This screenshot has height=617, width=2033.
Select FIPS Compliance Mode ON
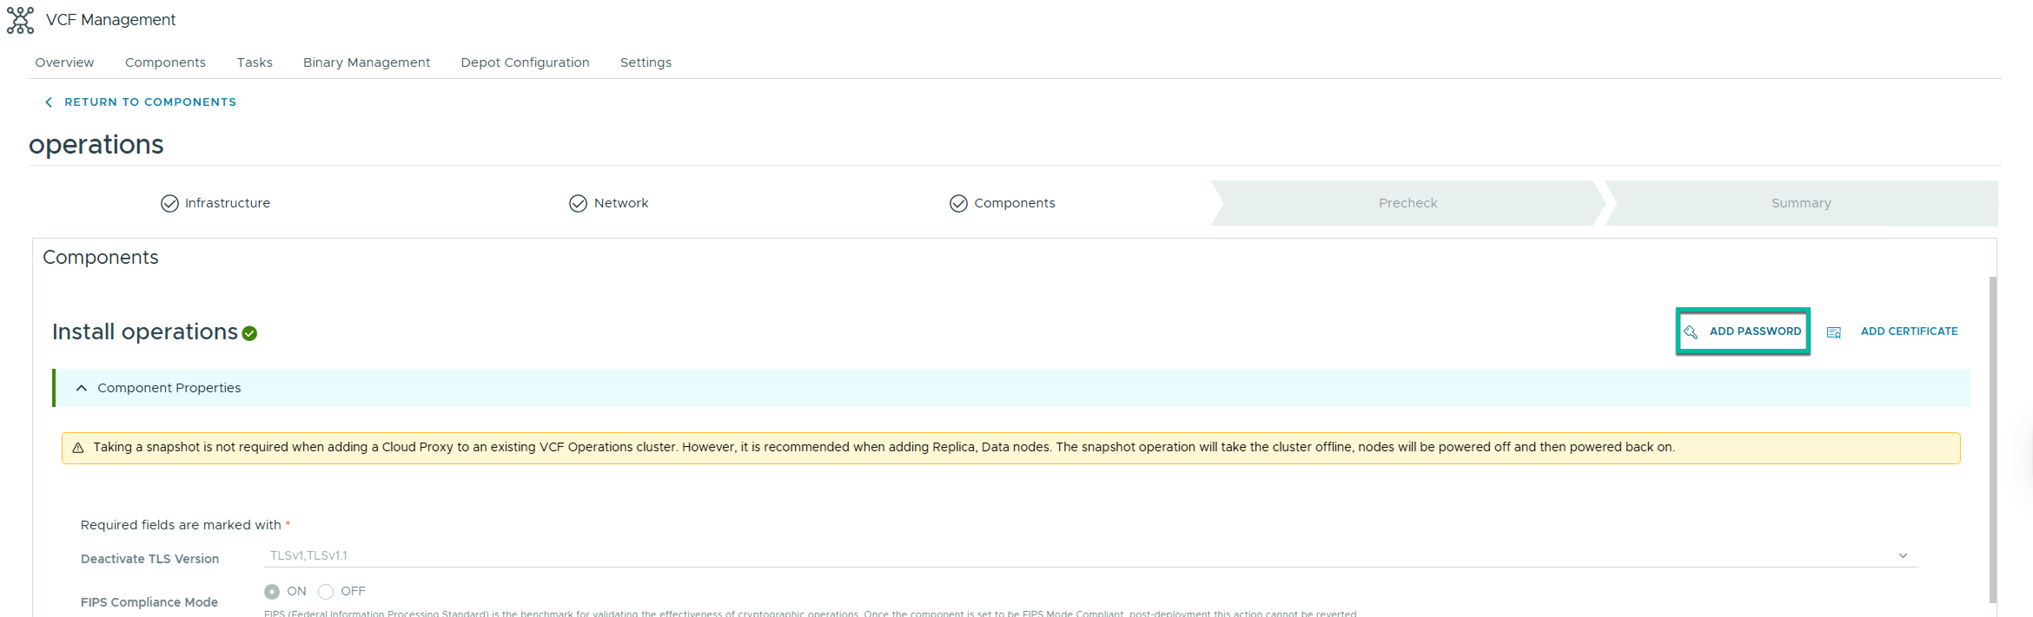[272, 591]
